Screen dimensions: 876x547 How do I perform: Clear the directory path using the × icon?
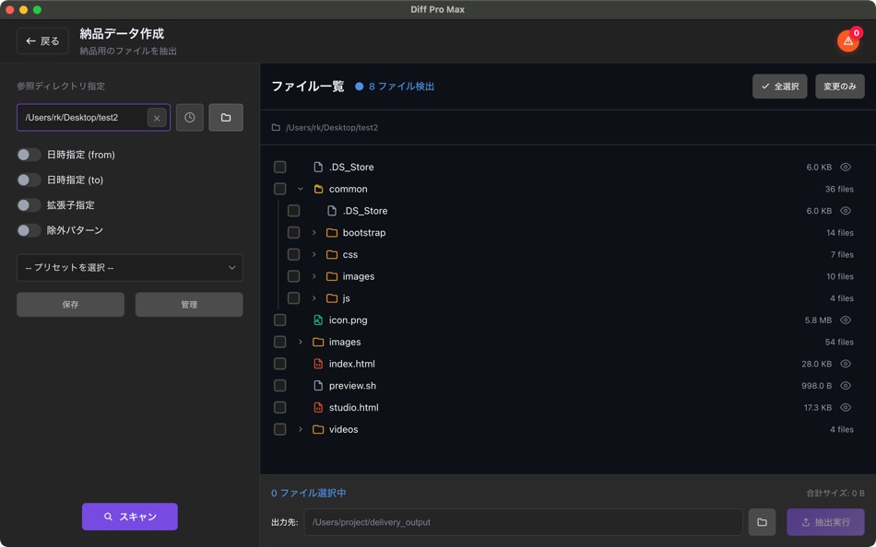[x=156, y=117]
